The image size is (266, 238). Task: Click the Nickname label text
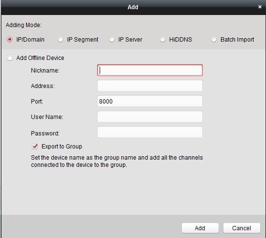click(45, 71)
